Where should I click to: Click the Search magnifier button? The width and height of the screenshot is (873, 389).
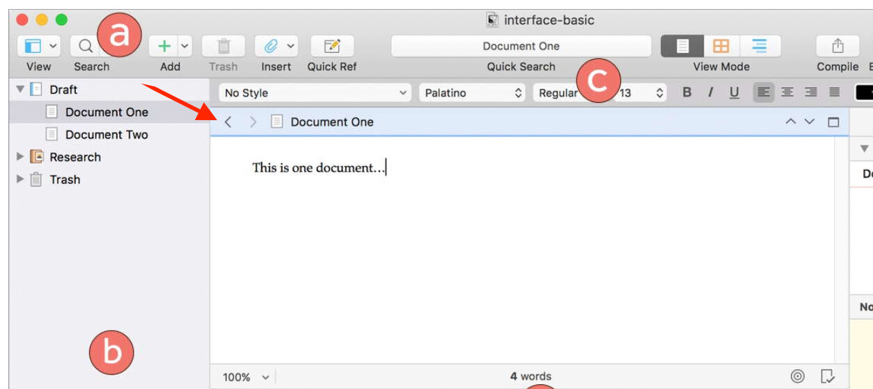click(85, 47)
